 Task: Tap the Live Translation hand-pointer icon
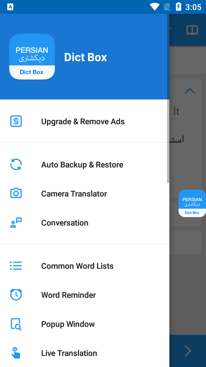click(x=16, y=353)
